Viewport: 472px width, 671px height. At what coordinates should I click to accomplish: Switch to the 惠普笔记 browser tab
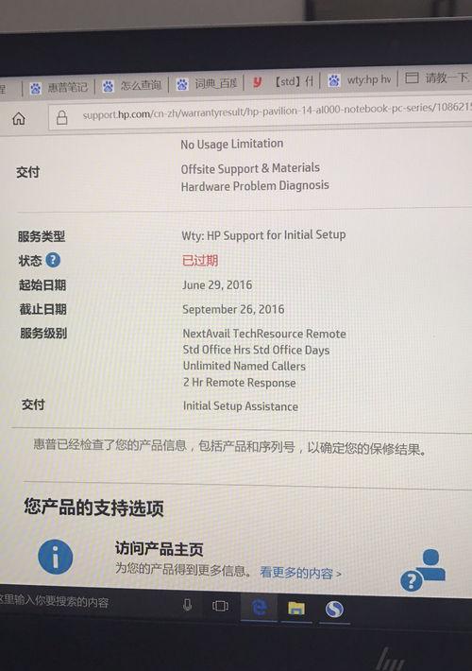click(x=59, y=88)
